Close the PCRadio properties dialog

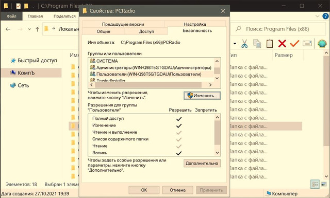coord(223,11)
